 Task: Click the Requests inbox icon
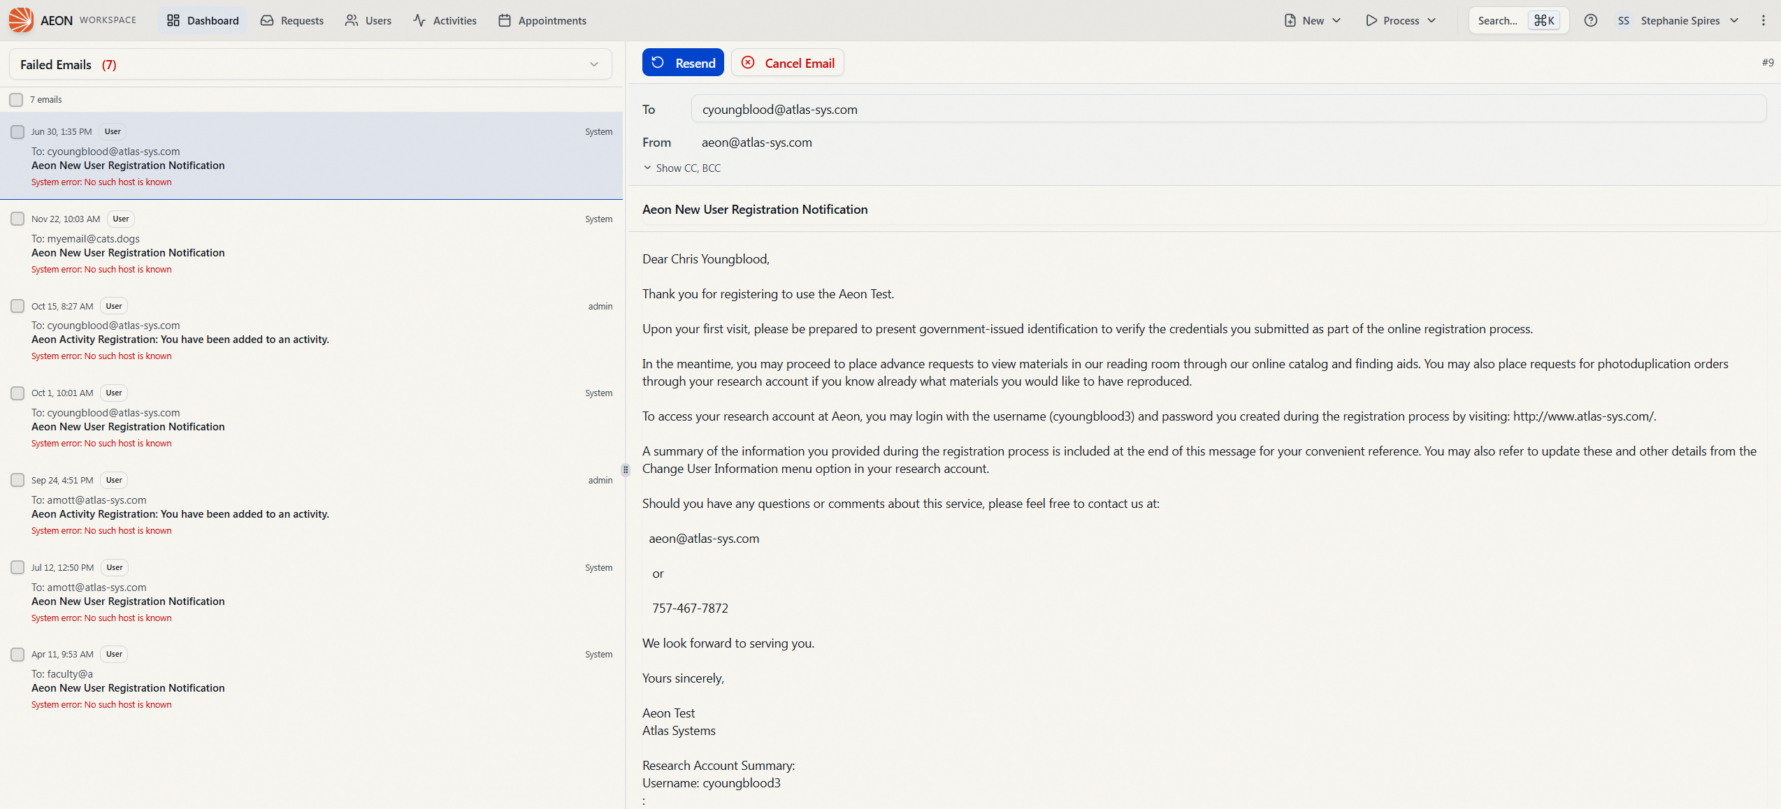click(267, 20)
